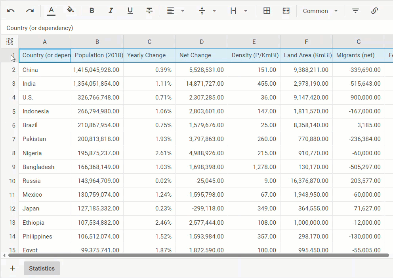Toggle strikethrough formatting
Viewport: 393px width, 278px height.
[x=149, y=11]
